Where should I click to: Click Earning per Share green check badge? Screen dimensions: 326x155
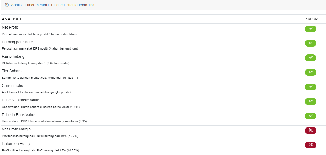310,43
